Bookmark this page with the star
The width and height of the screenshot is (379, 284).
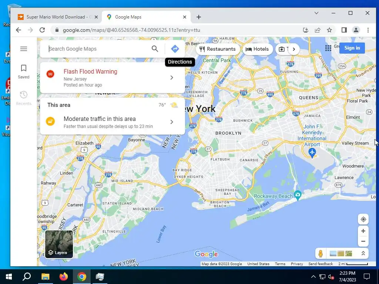(329, 30)
